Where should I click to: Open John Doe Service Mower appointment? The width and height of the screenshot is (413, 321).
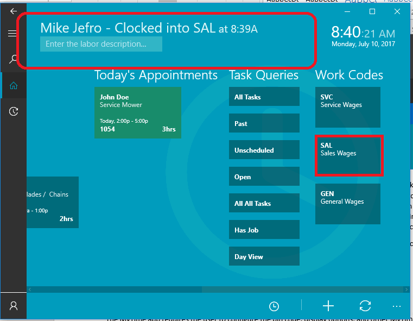(x=137, y=113)
